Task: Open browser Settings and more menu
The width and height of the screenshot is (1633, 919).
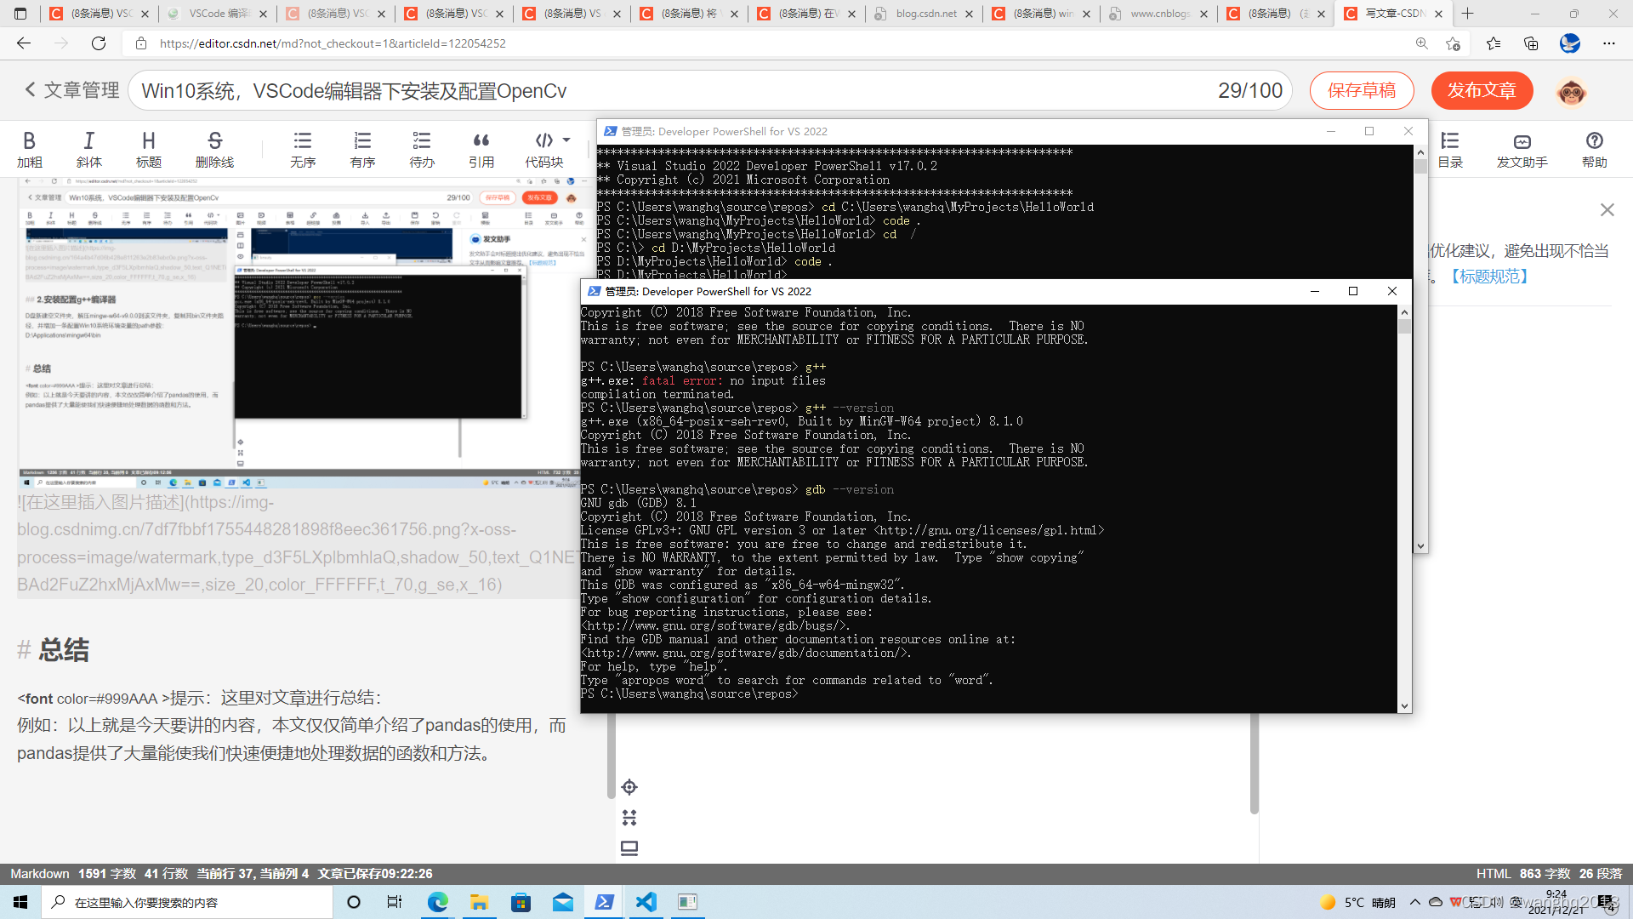Action: click(1608, 43)
